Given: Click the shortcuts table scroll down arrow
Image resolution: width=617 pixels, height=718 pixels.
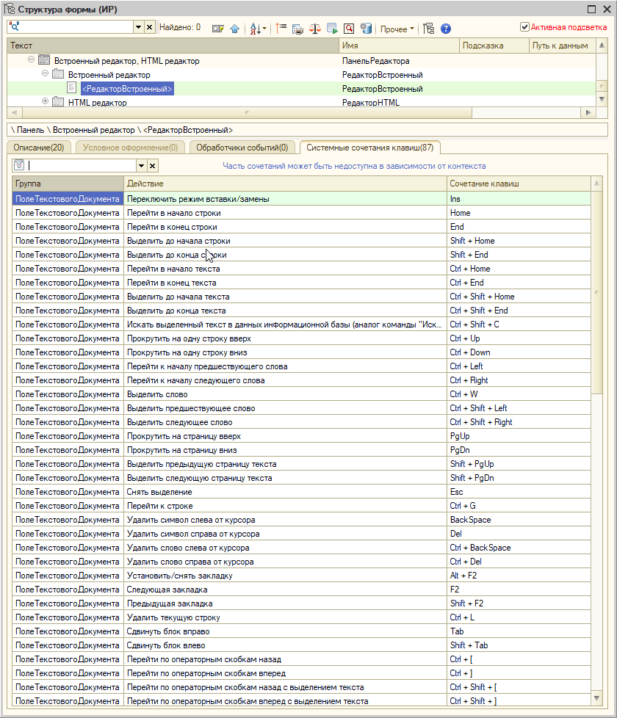Looking at the screenshot, I should (596, 698).
